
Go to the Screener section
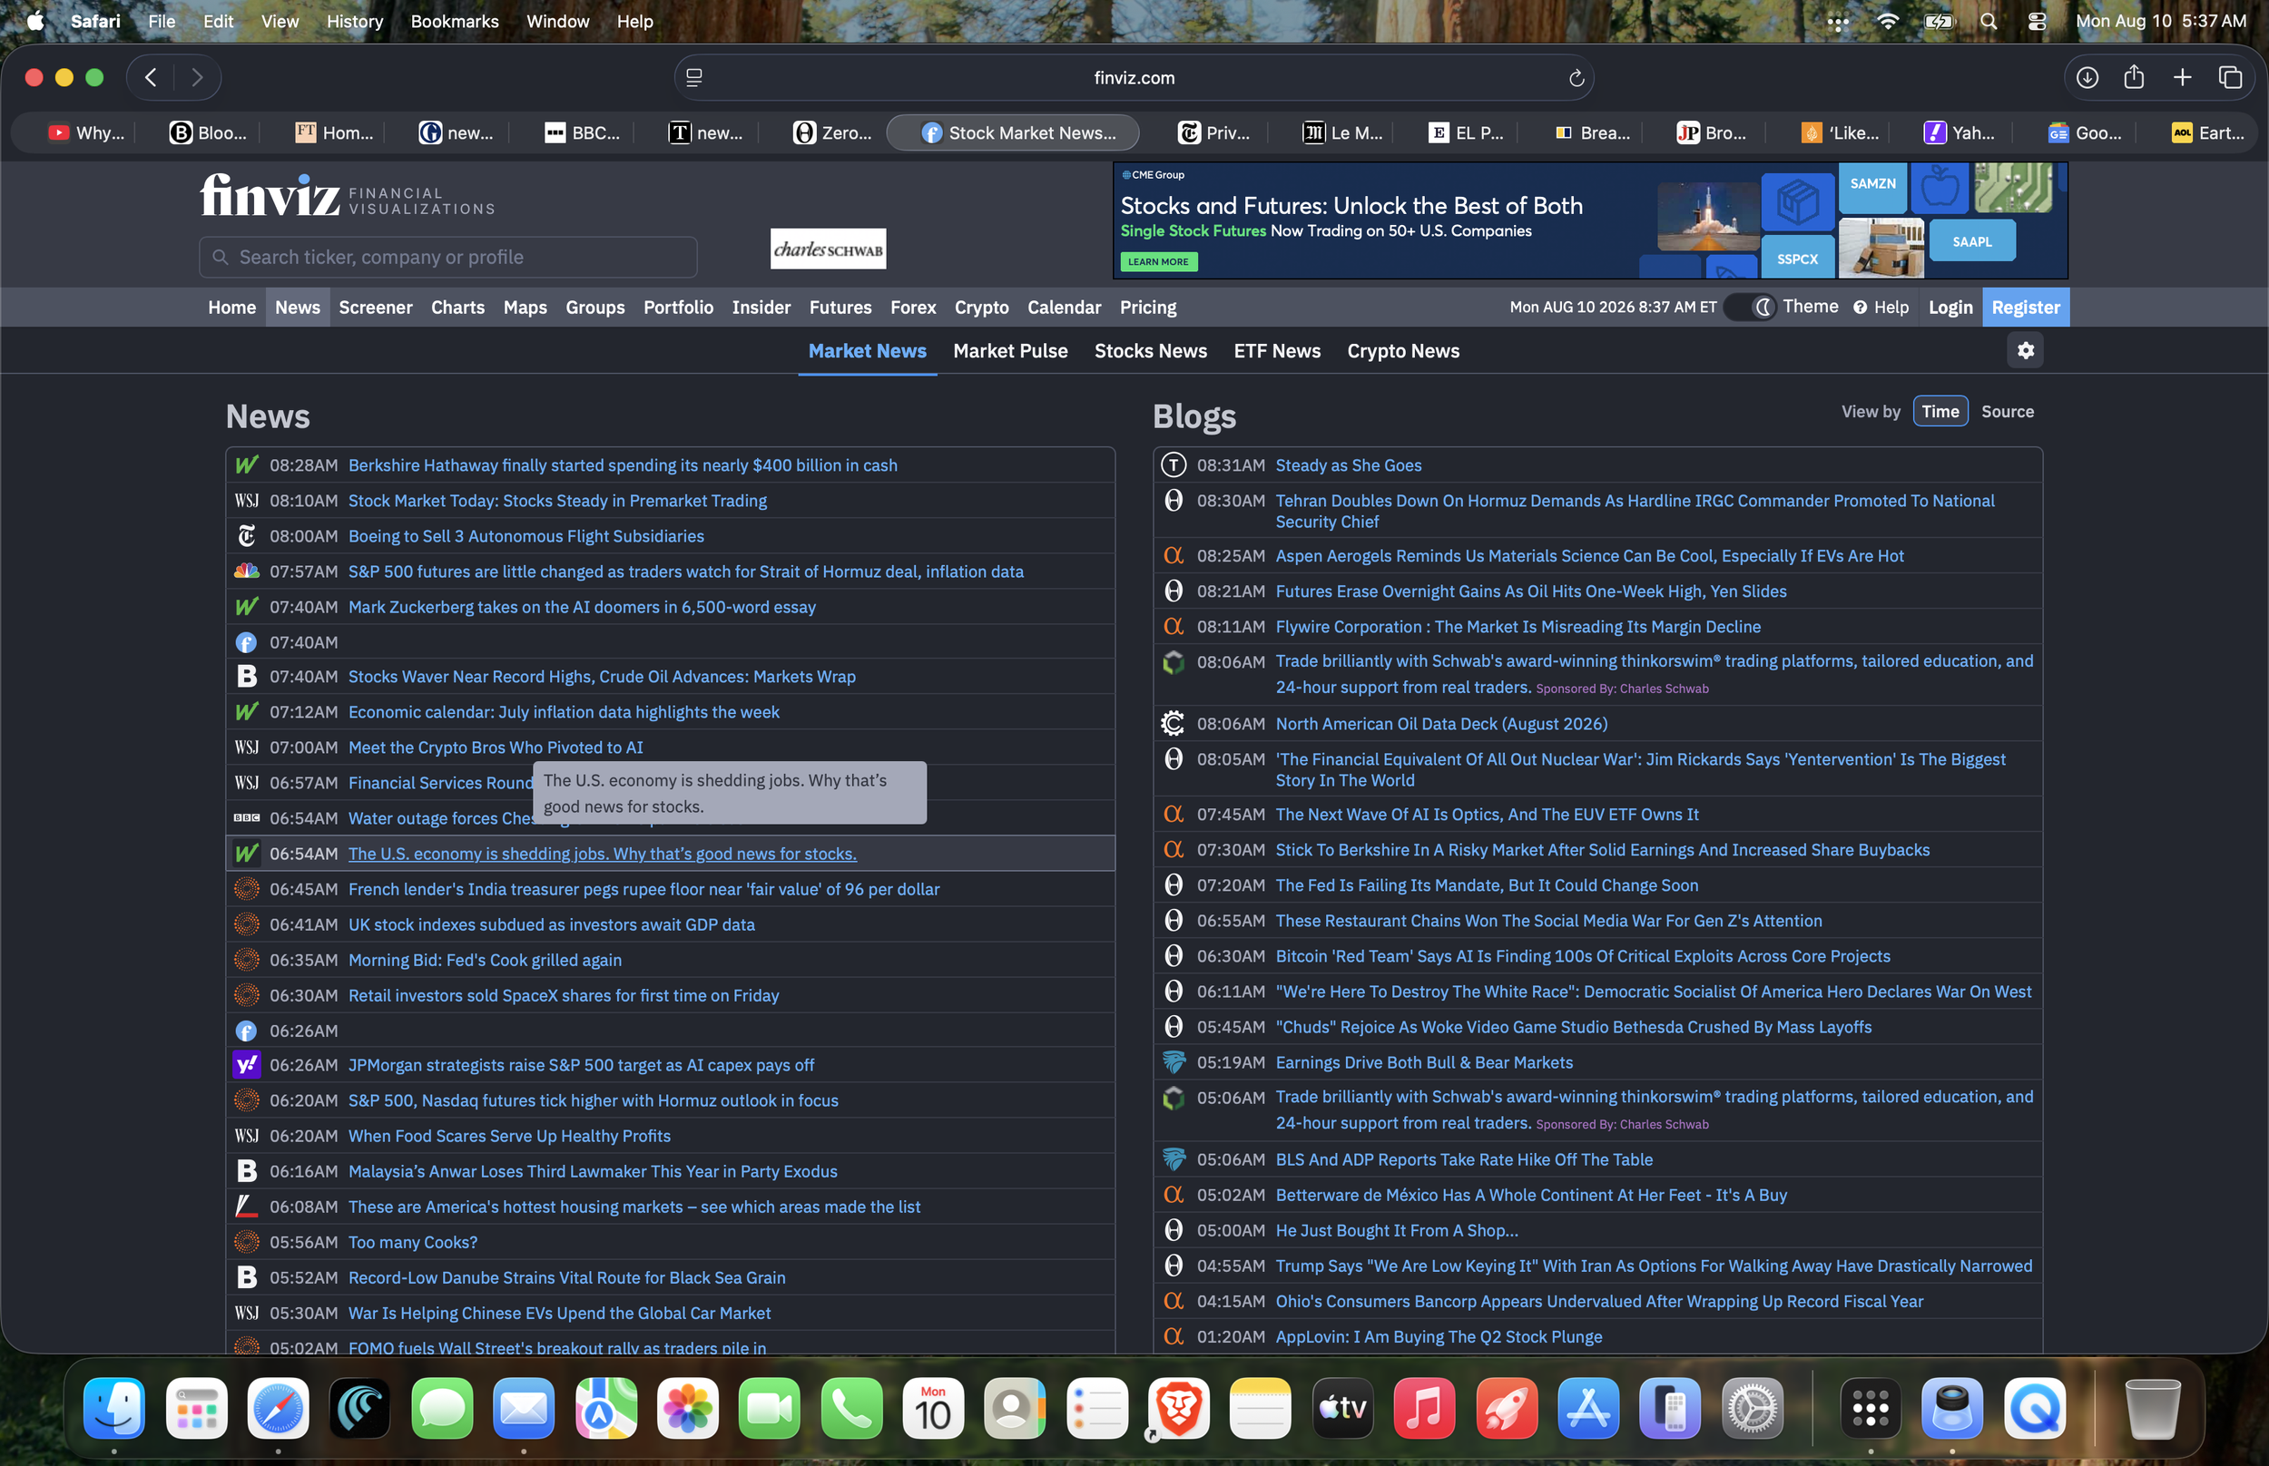(375, 308)
